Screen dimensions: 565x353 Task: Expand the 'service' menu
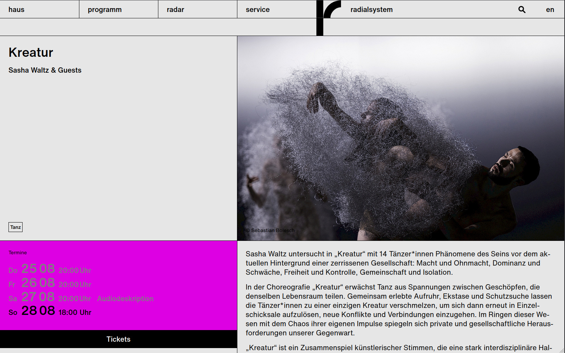(x=257, y=10)
